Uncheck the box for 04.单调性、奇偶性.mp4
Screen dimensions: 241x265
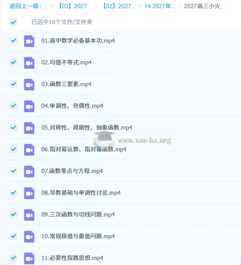tap(13, 106)
